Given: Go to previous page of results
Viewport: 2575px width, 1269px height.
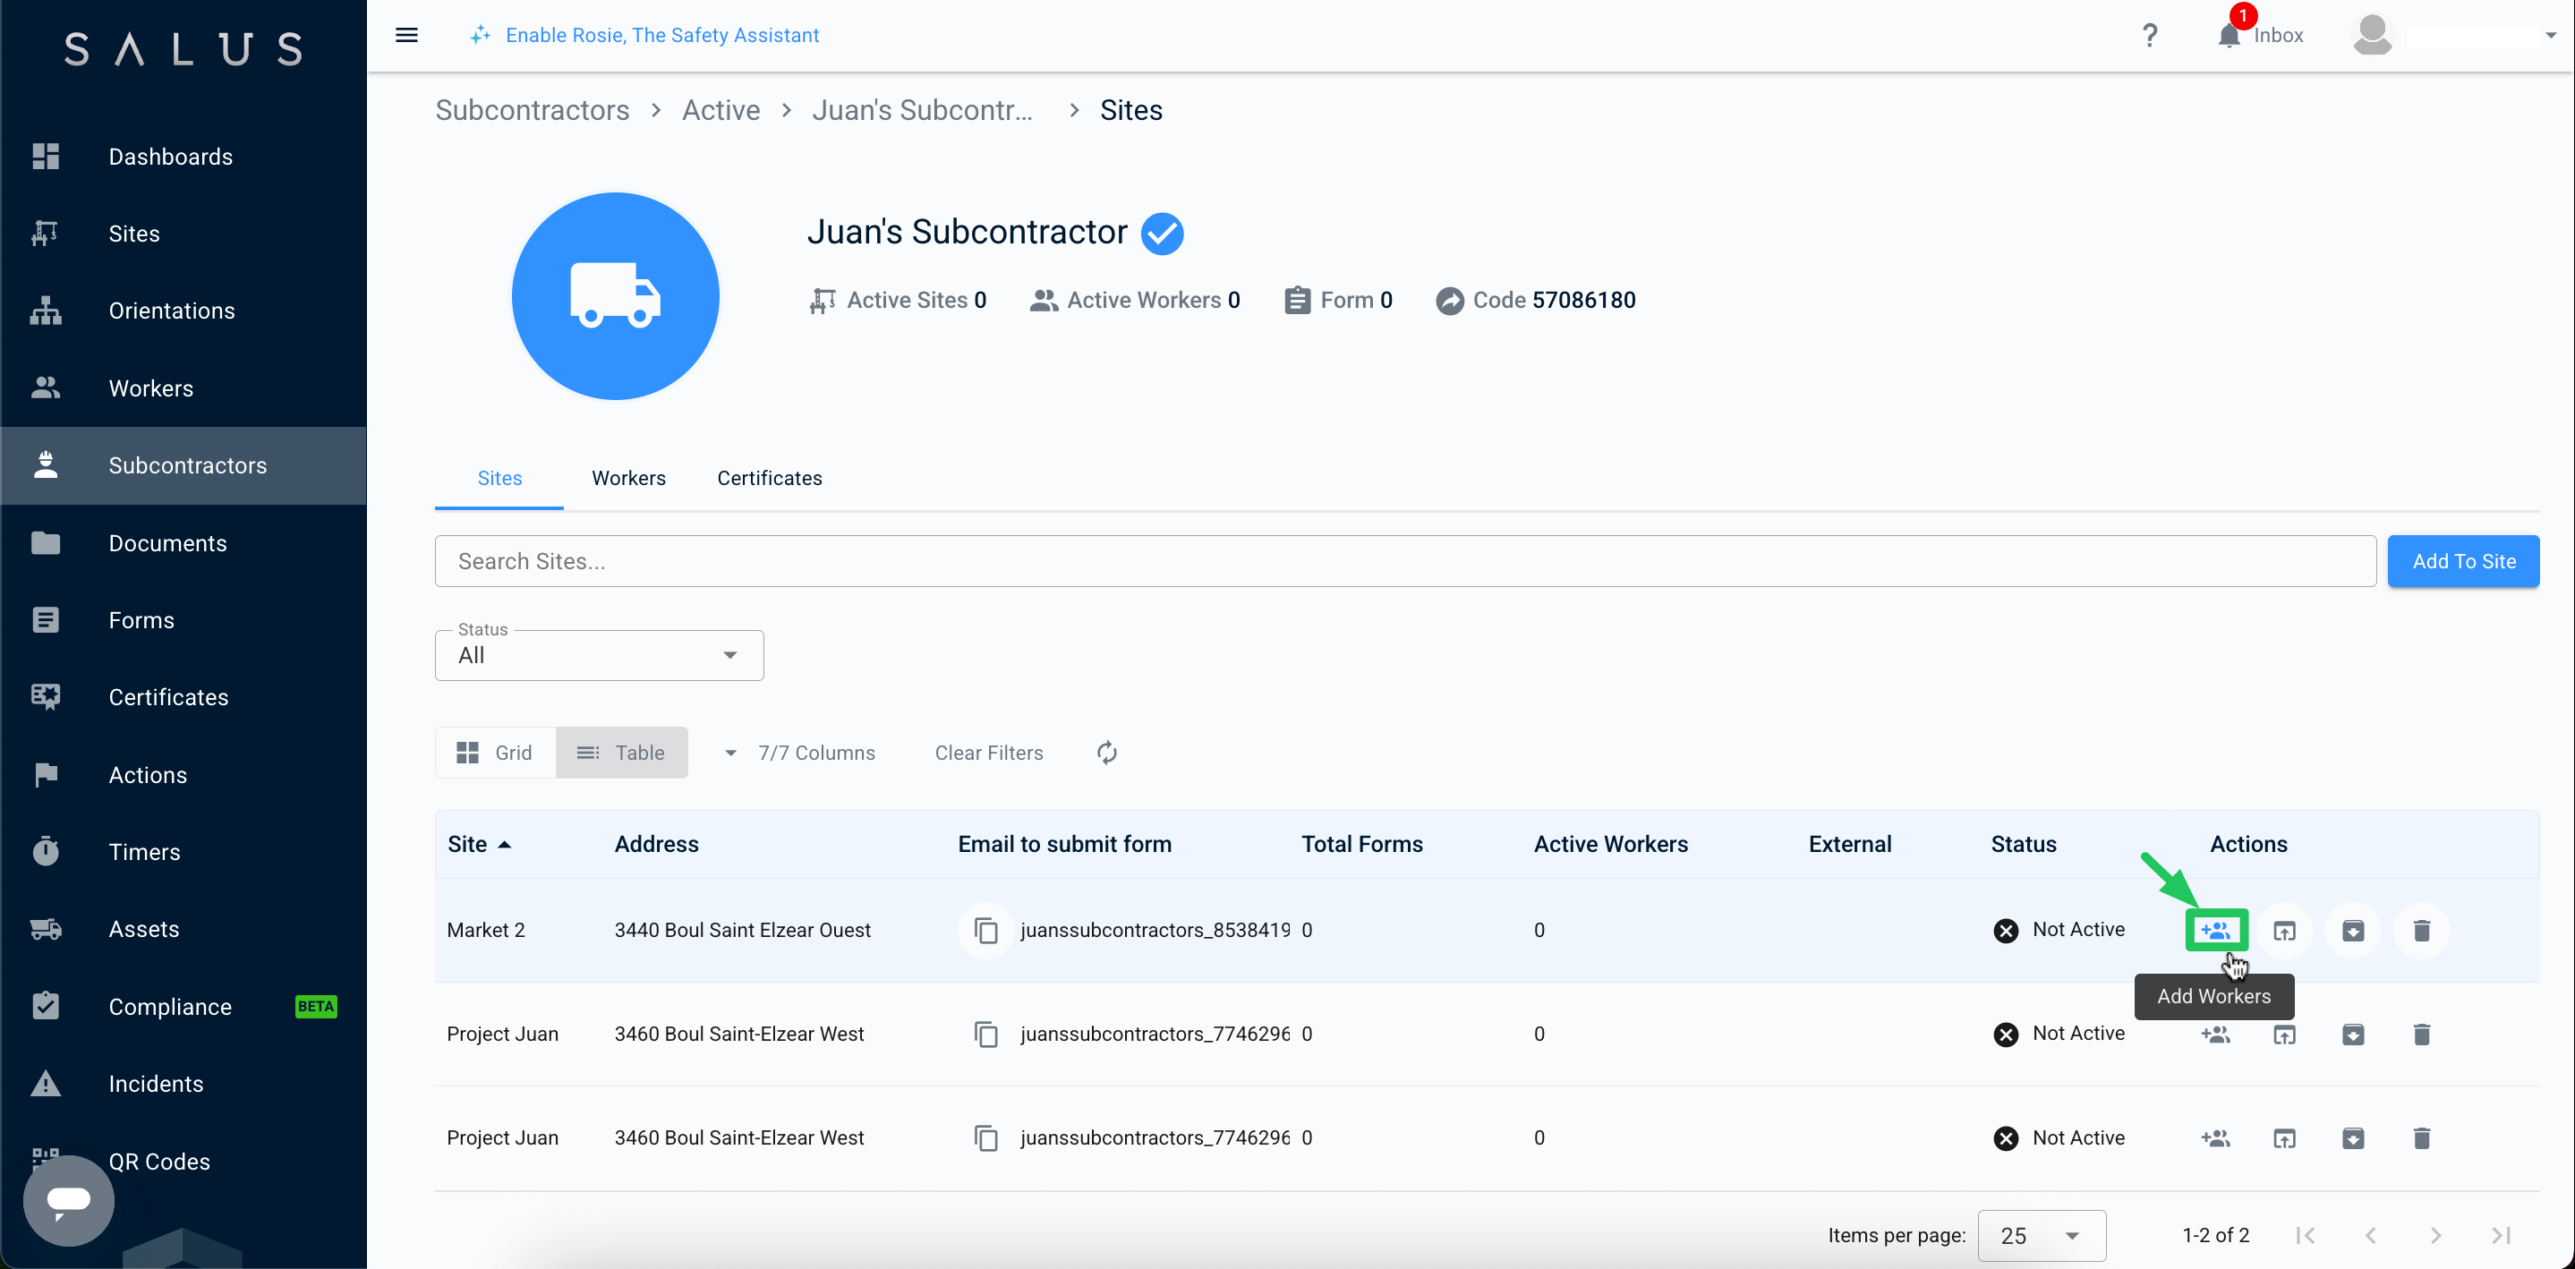Looking at the screenshot, I should tap(2371, 1236).
